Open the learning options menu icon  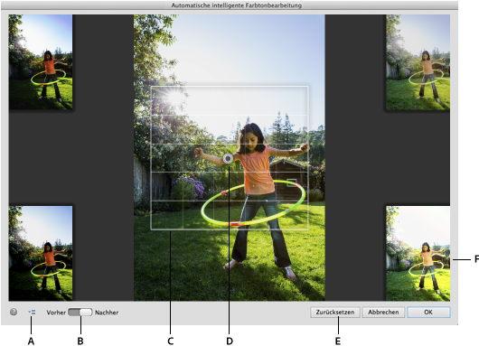coord(32,312)
